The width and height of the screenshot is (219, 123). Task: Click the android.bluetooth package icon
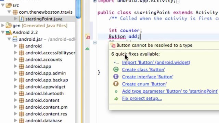pos(22,93)
